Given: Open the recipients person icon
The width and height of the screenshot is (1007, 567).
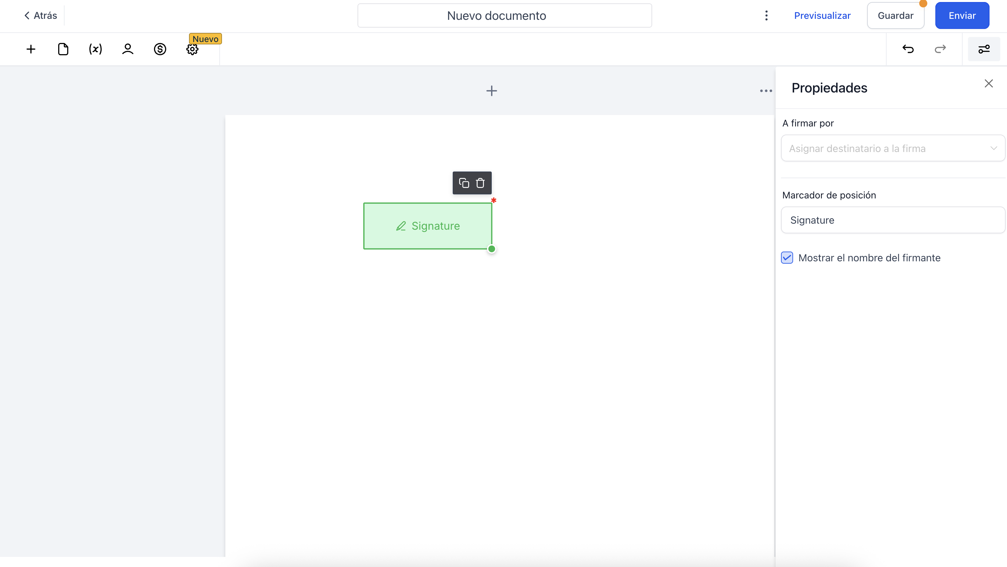Looking at the screenshot, I should tap(127, 49).
